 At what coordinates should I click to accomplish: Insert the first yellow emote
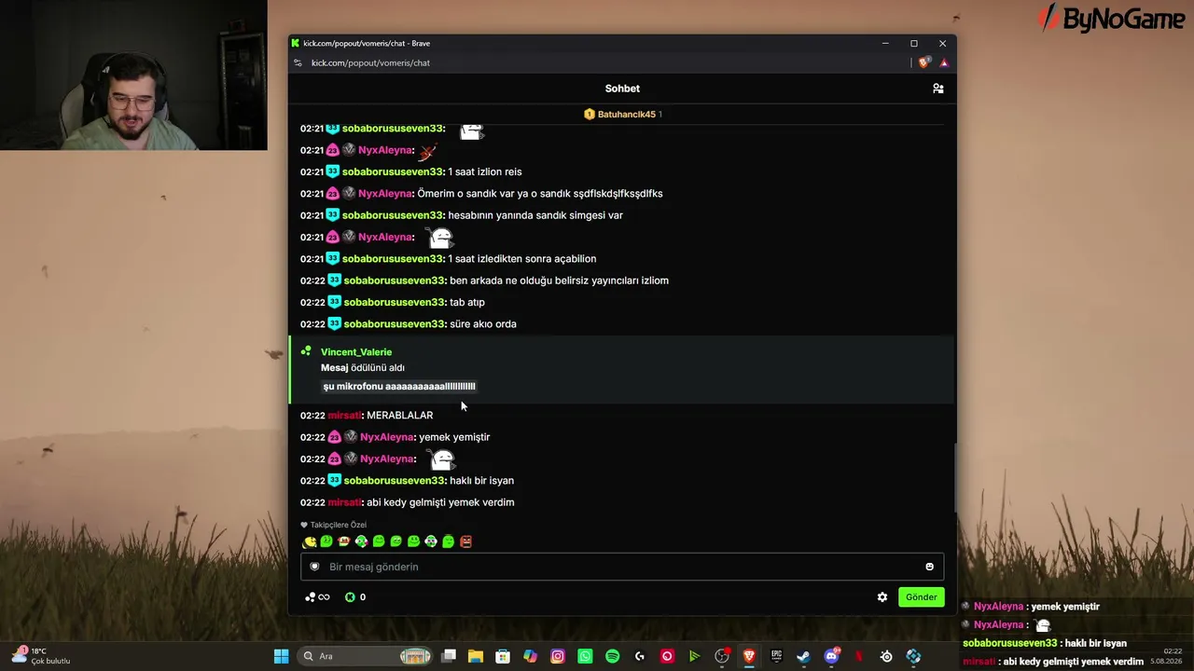click(310, 541)
